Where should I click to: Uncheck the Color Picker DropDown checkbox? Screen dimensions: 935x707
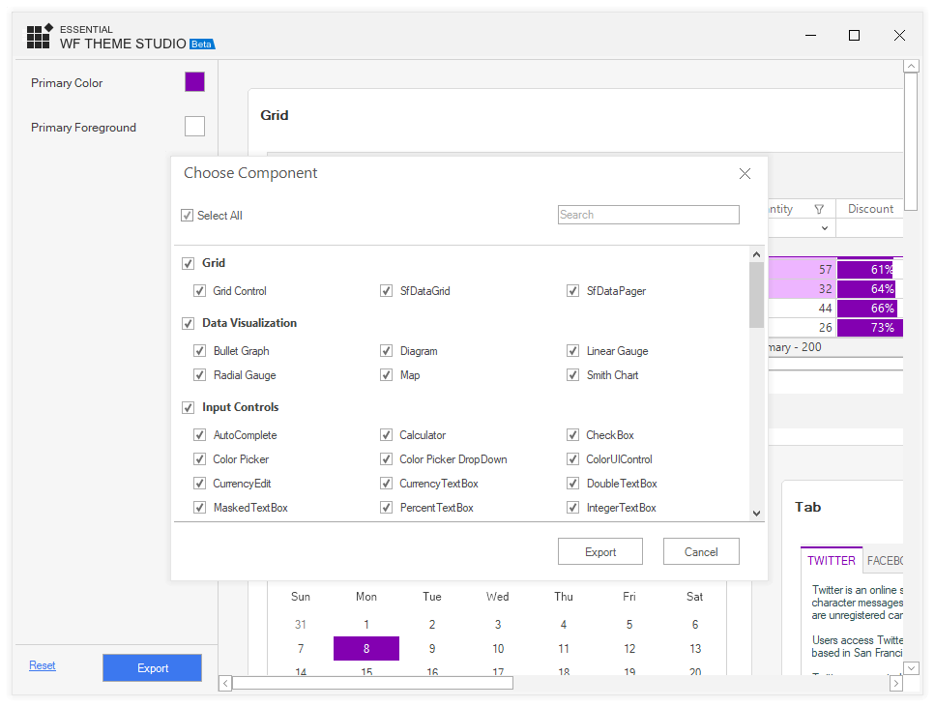point(387,459)
